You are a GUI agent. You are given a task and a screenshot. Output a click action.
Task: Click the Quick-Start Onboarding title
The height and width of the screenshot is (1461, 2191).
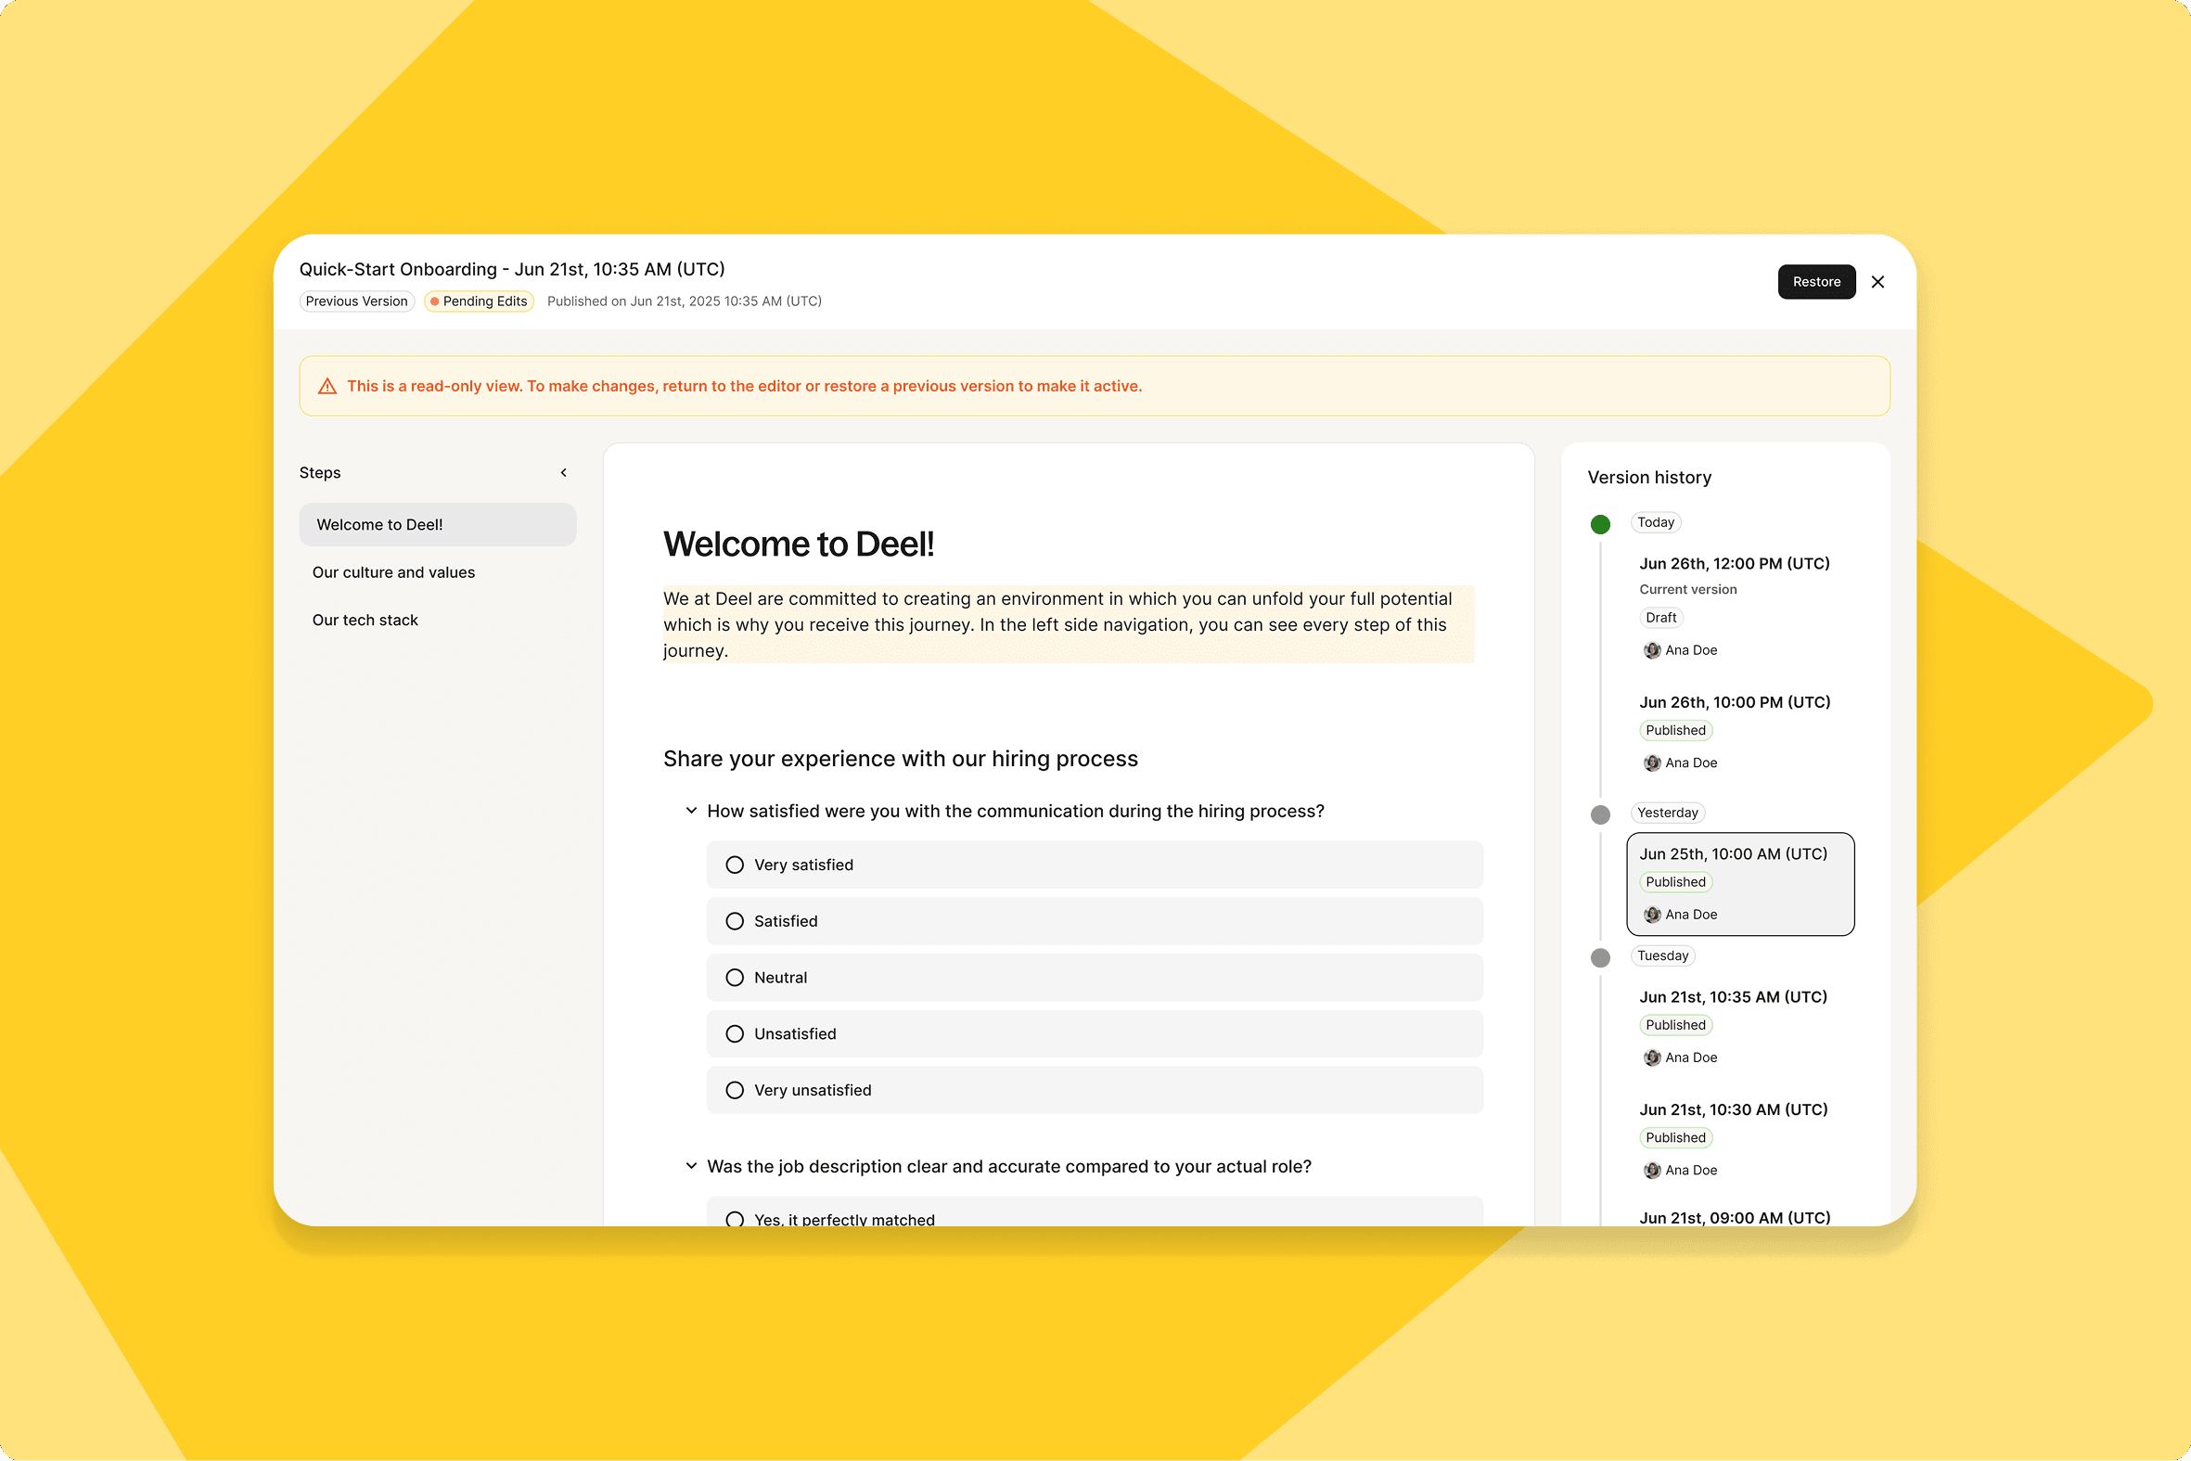(511, 269)
